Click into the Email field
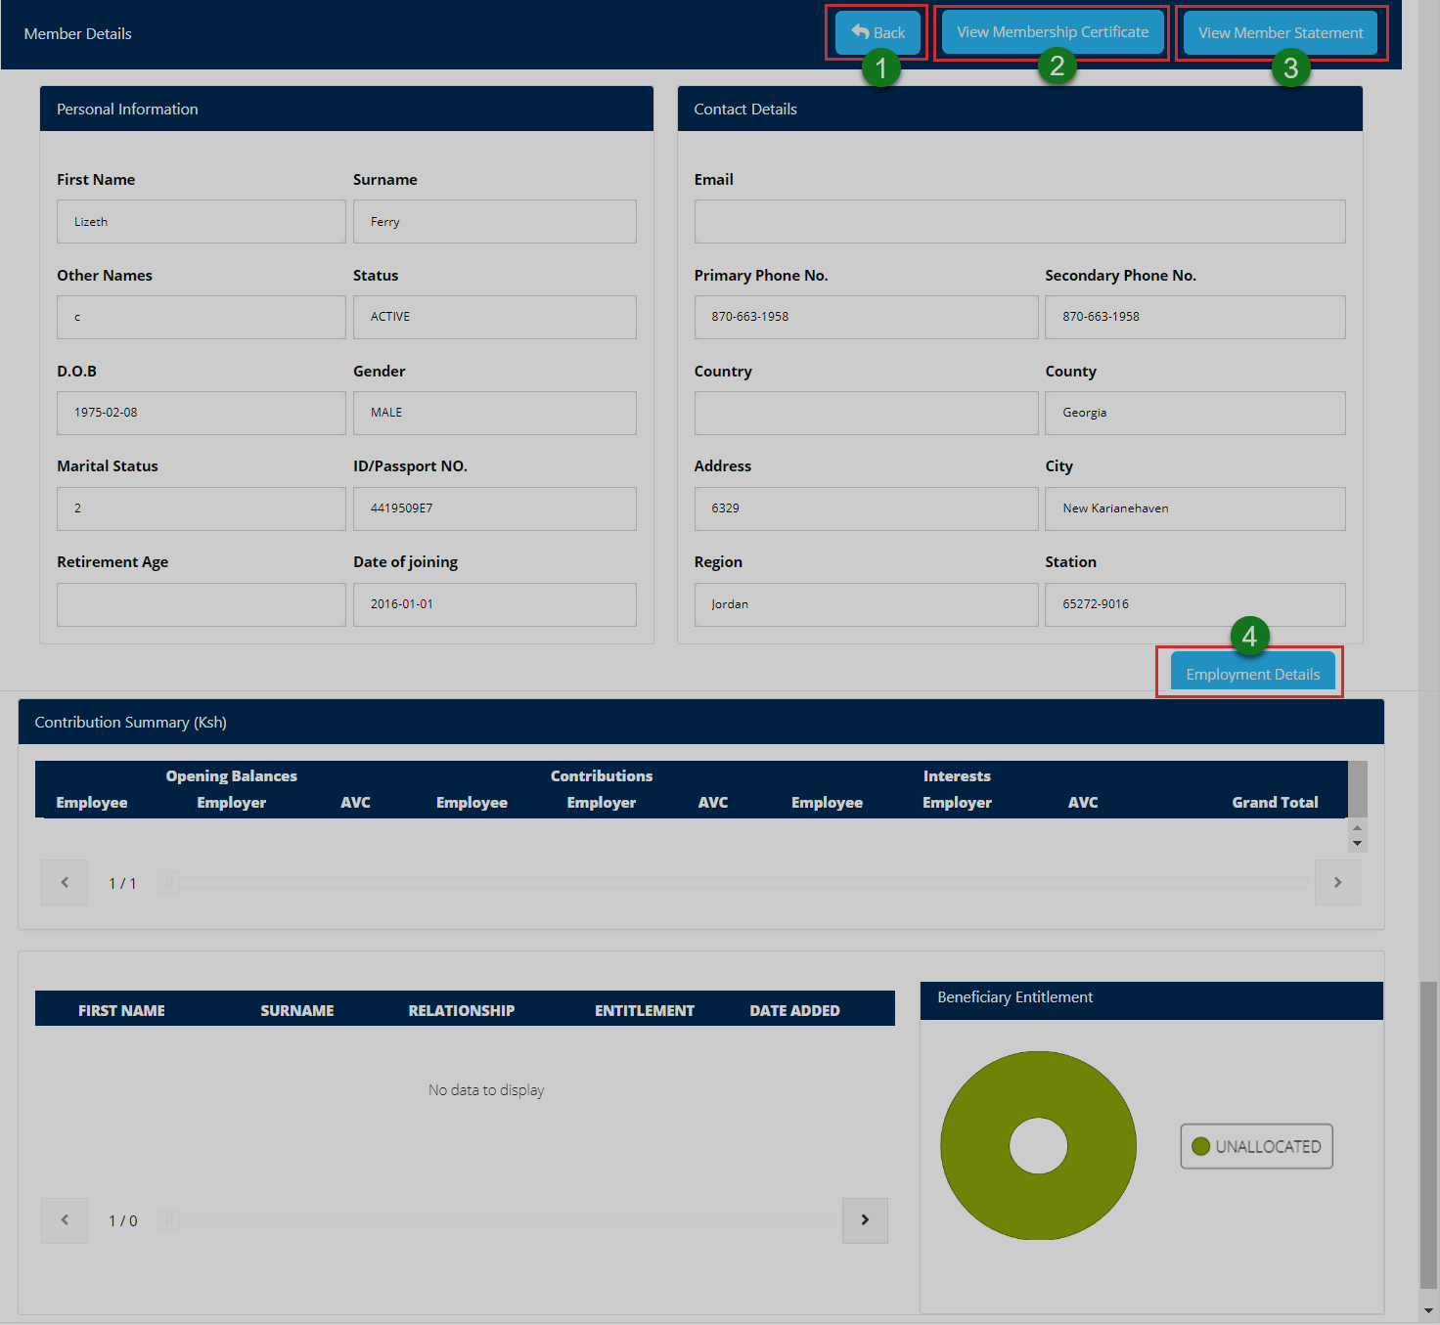Image resolution: width=1440 pixels, height=1325 pixels. (1018, 222)
